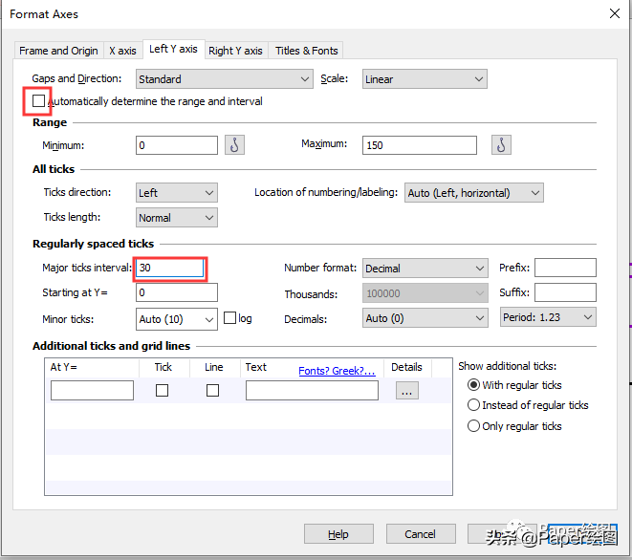
Task: Click the additional ticks Text field
Action: [x=312, y=391]
